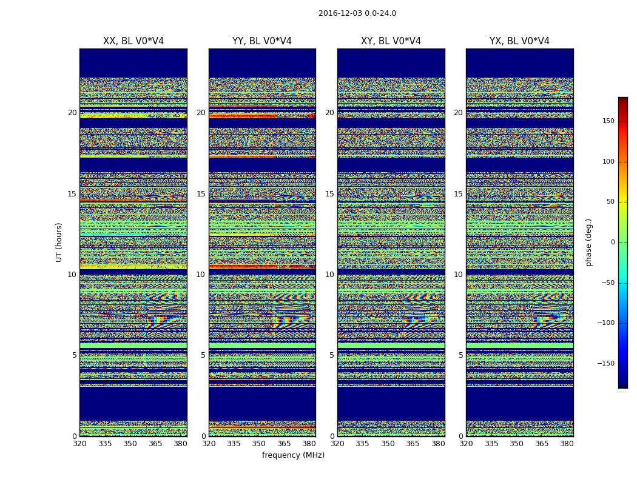This screenshot has width=637, height=485.
Task: Click the '15' hour tick of YY panel
Action: tap(201, 194)
